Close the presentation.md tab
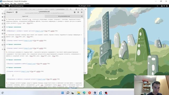 pos(82,16)
